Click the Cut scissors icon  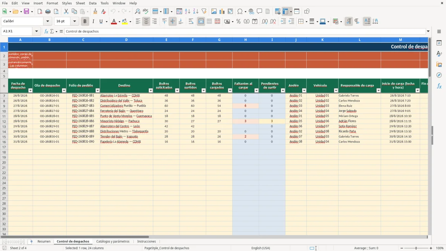[66, 12]
